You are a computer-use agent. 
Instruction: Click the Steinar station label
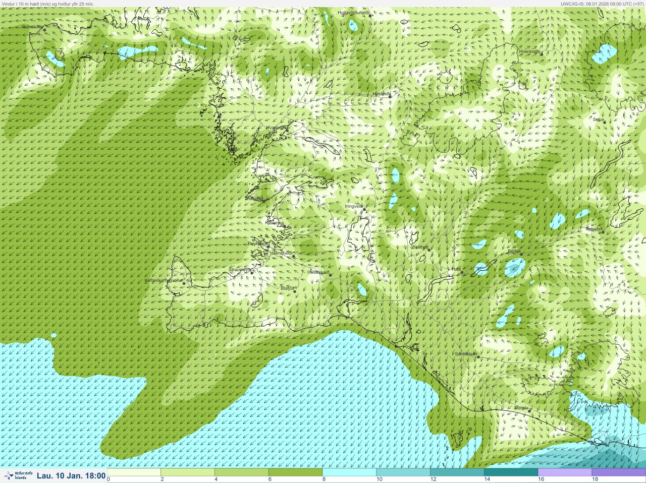click(521, 408)
